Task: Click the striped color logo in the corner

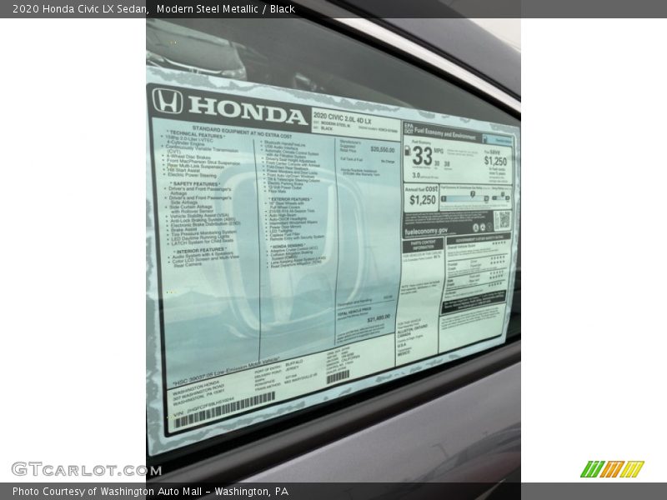Action: tap(612, 469)
